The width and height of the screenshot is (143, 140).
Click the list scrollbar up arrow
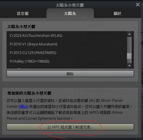(129, 34)
